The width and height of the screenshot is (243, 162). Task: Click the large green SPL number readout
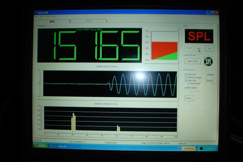pyautogui.click(x=90, y=45)
